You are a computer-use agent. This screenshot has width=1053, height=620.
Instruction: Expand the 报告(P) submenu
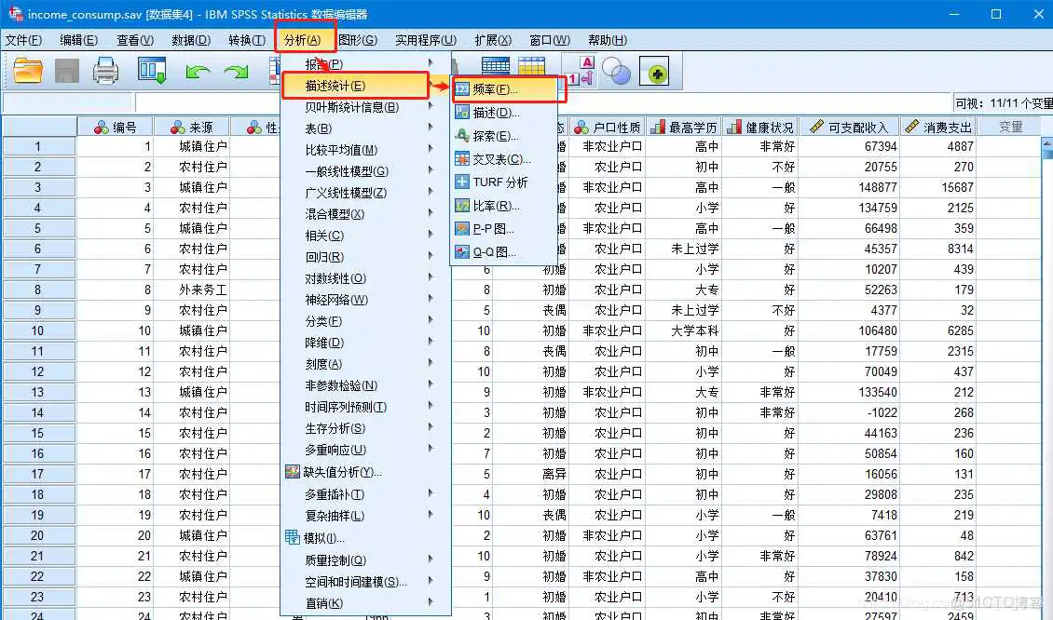tap(364, 64)
